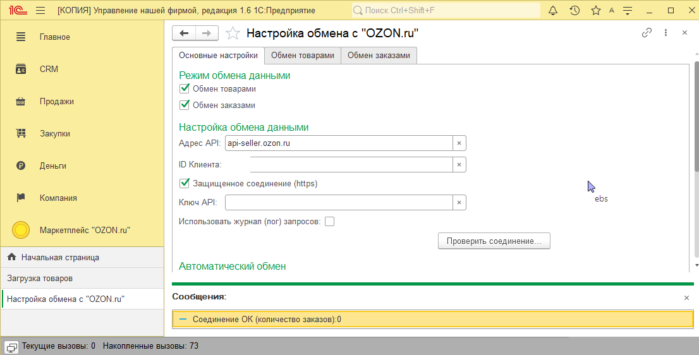Viewport: 699px width, 355px height.
Task: Click Накопленные вызовы: 73 status text
Action: (x=150, y=346)
